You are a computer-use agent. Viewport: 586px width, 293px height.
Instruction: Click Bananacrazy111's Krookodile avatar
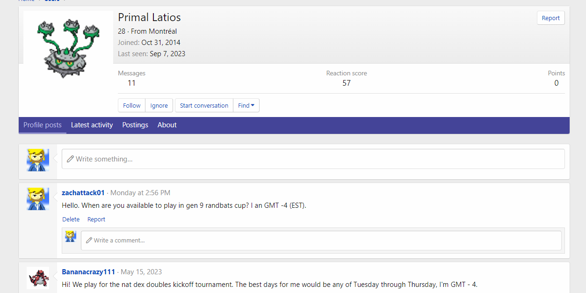click(x=38, y=278)
